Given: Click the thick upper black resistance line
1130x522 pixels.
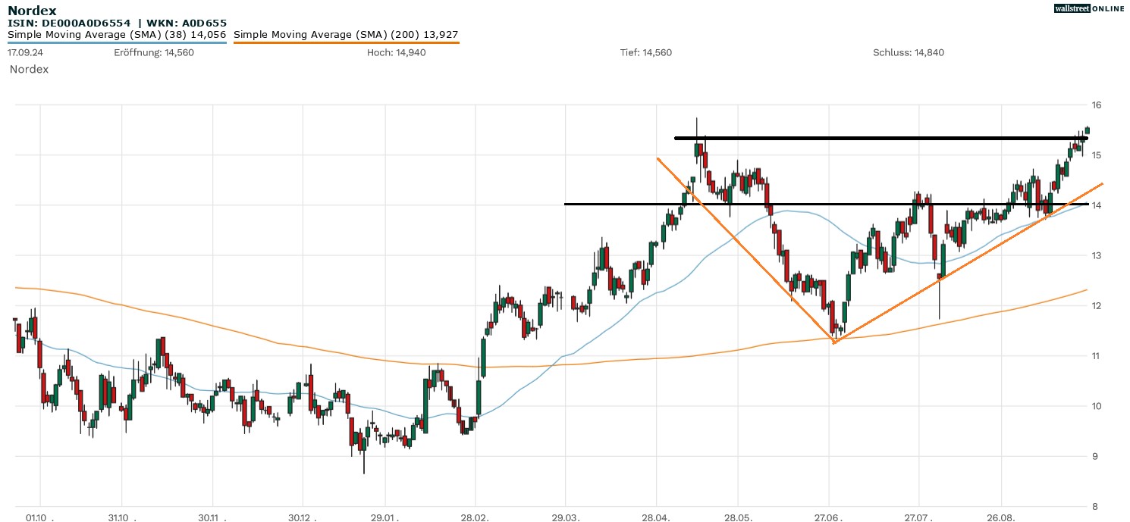Looking at the screenshot, I should (x=872, y=138).
